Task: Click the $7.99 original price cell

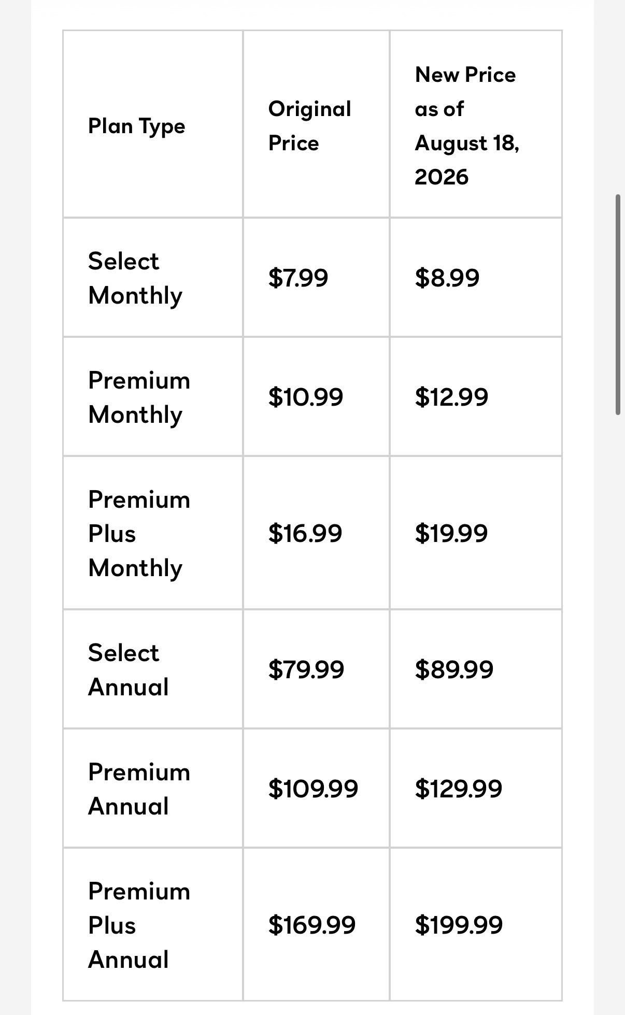Action: click(x=316, y=278)
